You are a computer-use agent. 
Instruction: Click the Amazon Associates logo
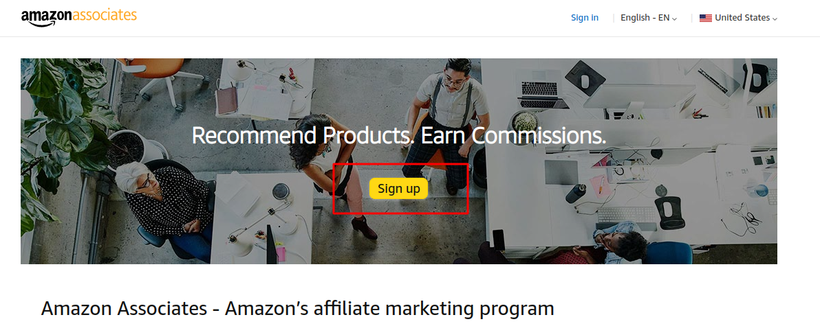pyautogui.click(x=79, y=17)
